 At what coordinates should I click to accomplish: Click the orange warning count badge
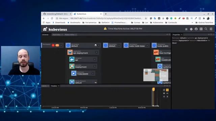(57, 45)
